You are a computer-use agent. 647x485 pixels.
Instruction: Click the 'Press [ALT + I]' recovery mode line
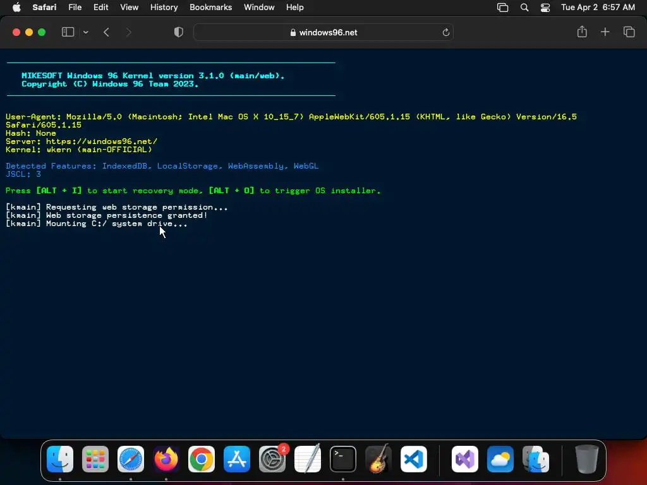click(193, 191)
